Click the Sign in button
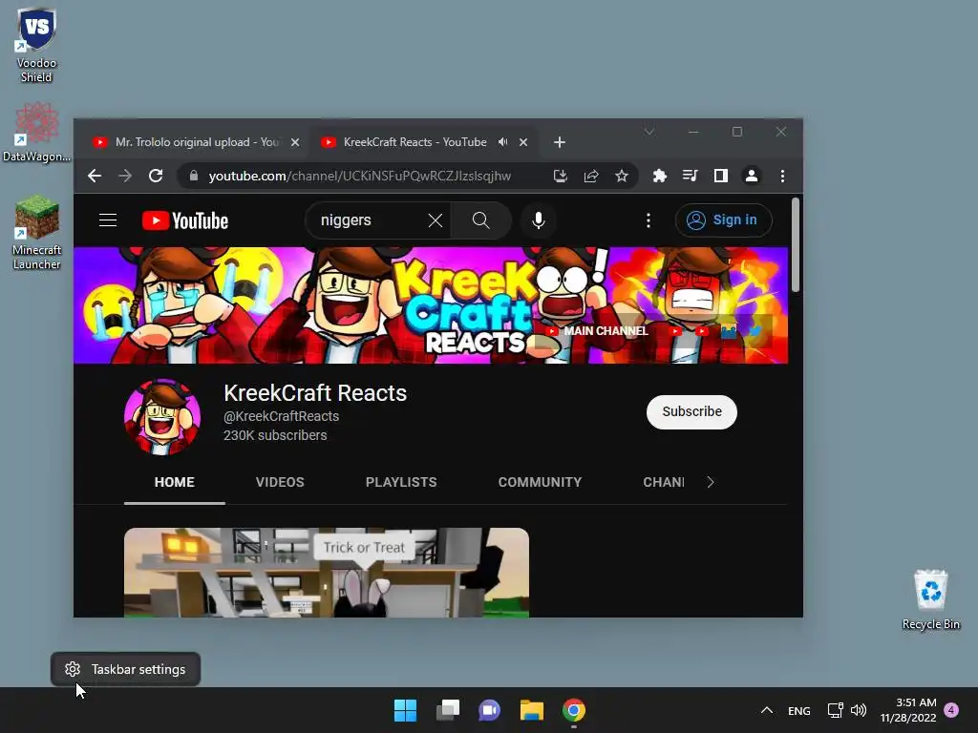The image size is (978, 733). click(x=724, y=220)
